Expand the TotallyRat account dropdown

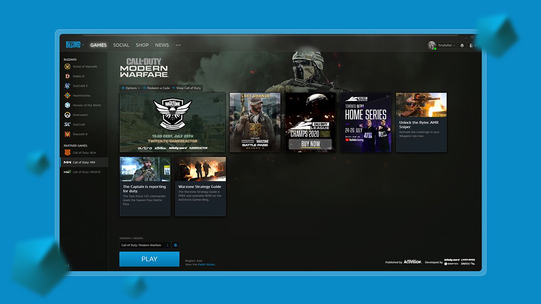pos(446,46)
